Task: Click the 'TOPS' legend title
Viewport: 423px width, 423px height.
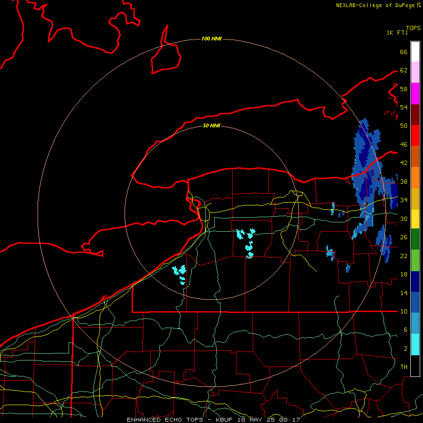Action: pos(413,28)
